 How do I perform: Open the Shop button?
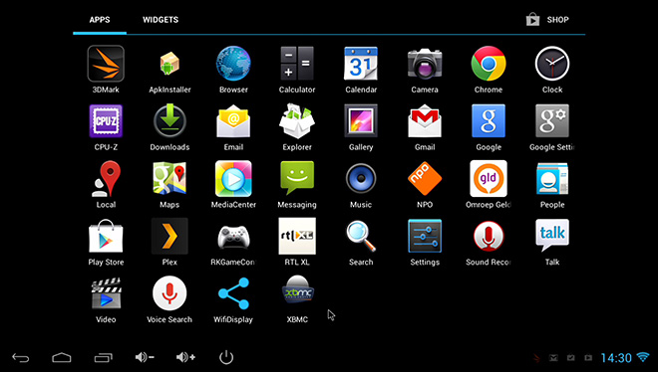547,20
